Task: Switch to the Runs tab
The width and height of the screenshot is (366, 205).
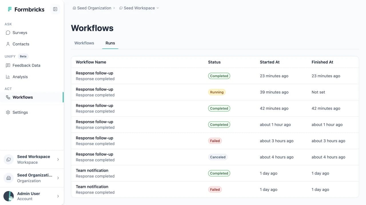Action: 110,43
